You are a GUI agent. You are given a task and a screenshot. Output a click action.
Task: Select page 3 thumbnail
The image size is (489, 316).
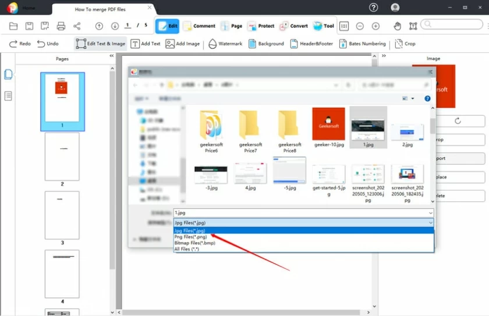pyautogui.click(x=62, y=215)
